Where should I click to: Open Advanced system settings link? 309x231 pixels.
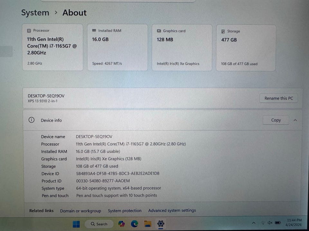tap(172, 210)
